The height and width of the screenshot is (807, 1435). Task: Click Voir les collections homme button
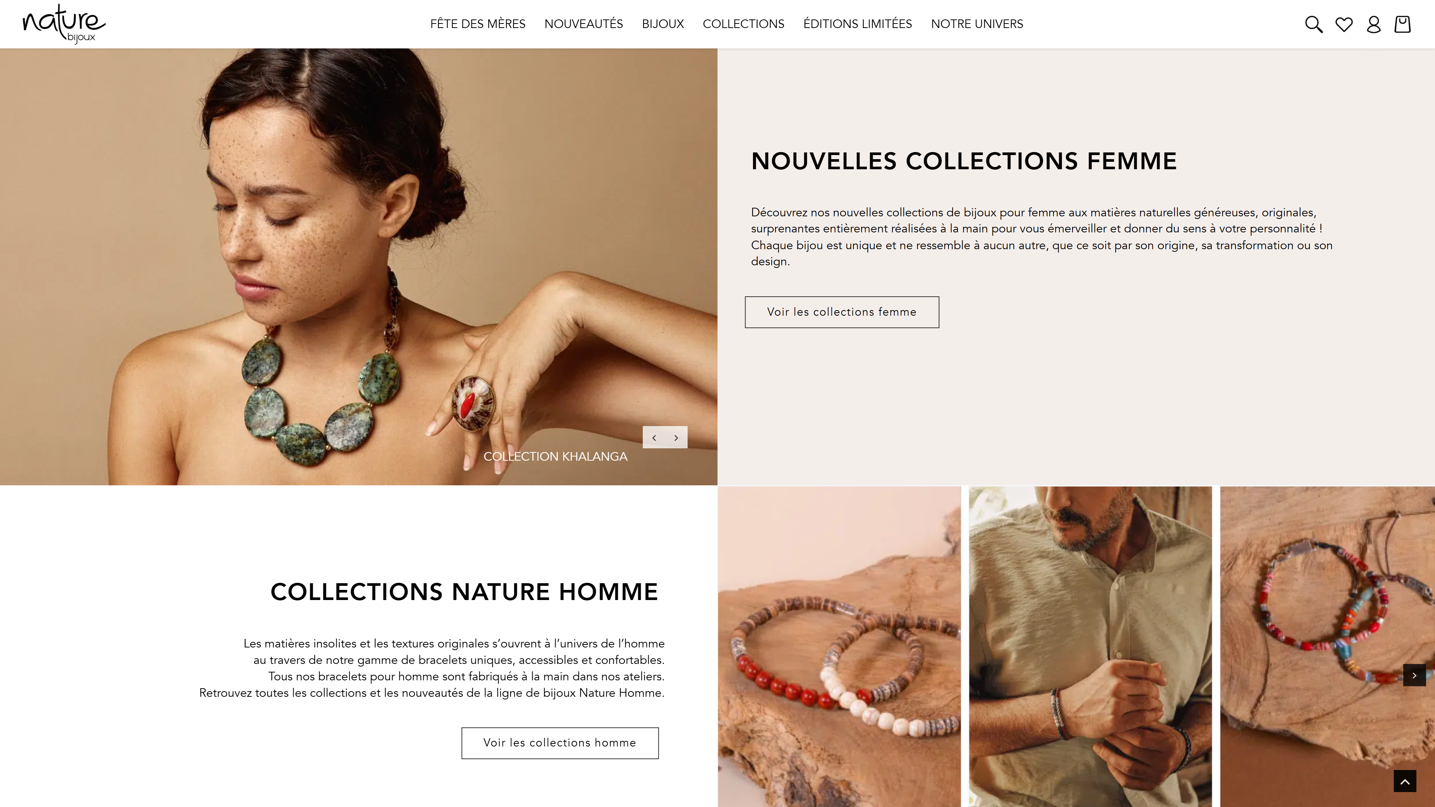point(560,743)
